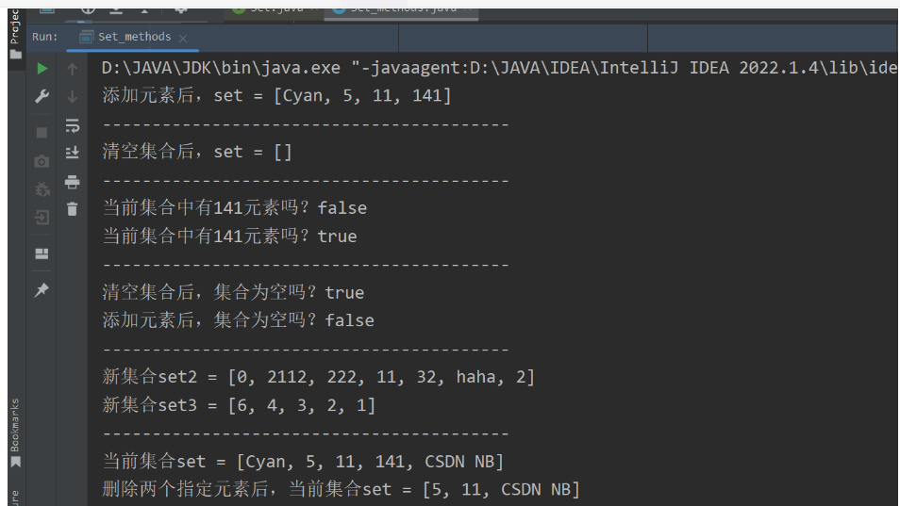
Task: Click the Exit sign-out icon
Action: [42, 218]
